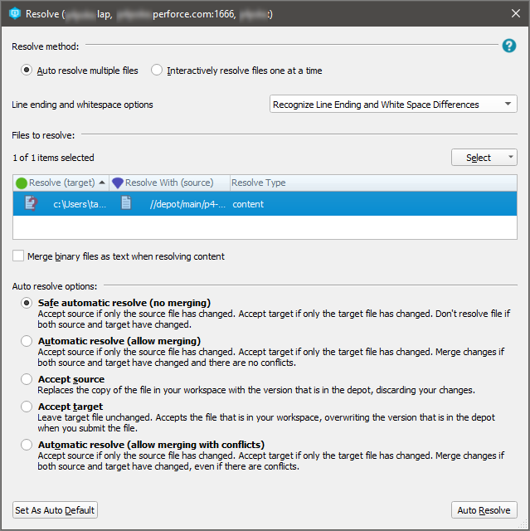The image size is (530, 531).
Task: Open the line ending and whitespace dropdown
Action: click(393, 105)
